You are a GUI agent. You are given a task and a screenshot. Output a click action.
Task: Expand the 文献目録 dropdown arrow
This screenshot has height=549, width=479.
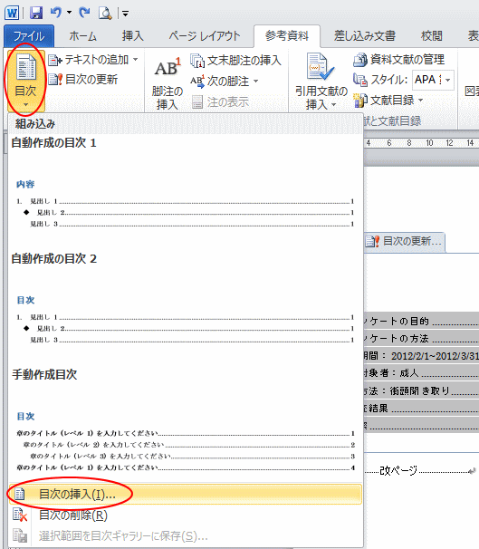click(420, 101)
